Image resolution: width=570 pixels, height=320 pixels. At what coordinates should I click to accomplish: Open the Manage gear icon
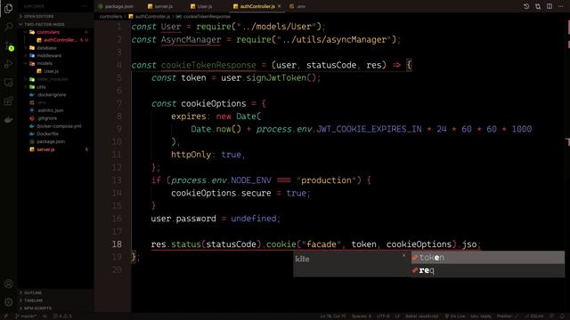8,302
